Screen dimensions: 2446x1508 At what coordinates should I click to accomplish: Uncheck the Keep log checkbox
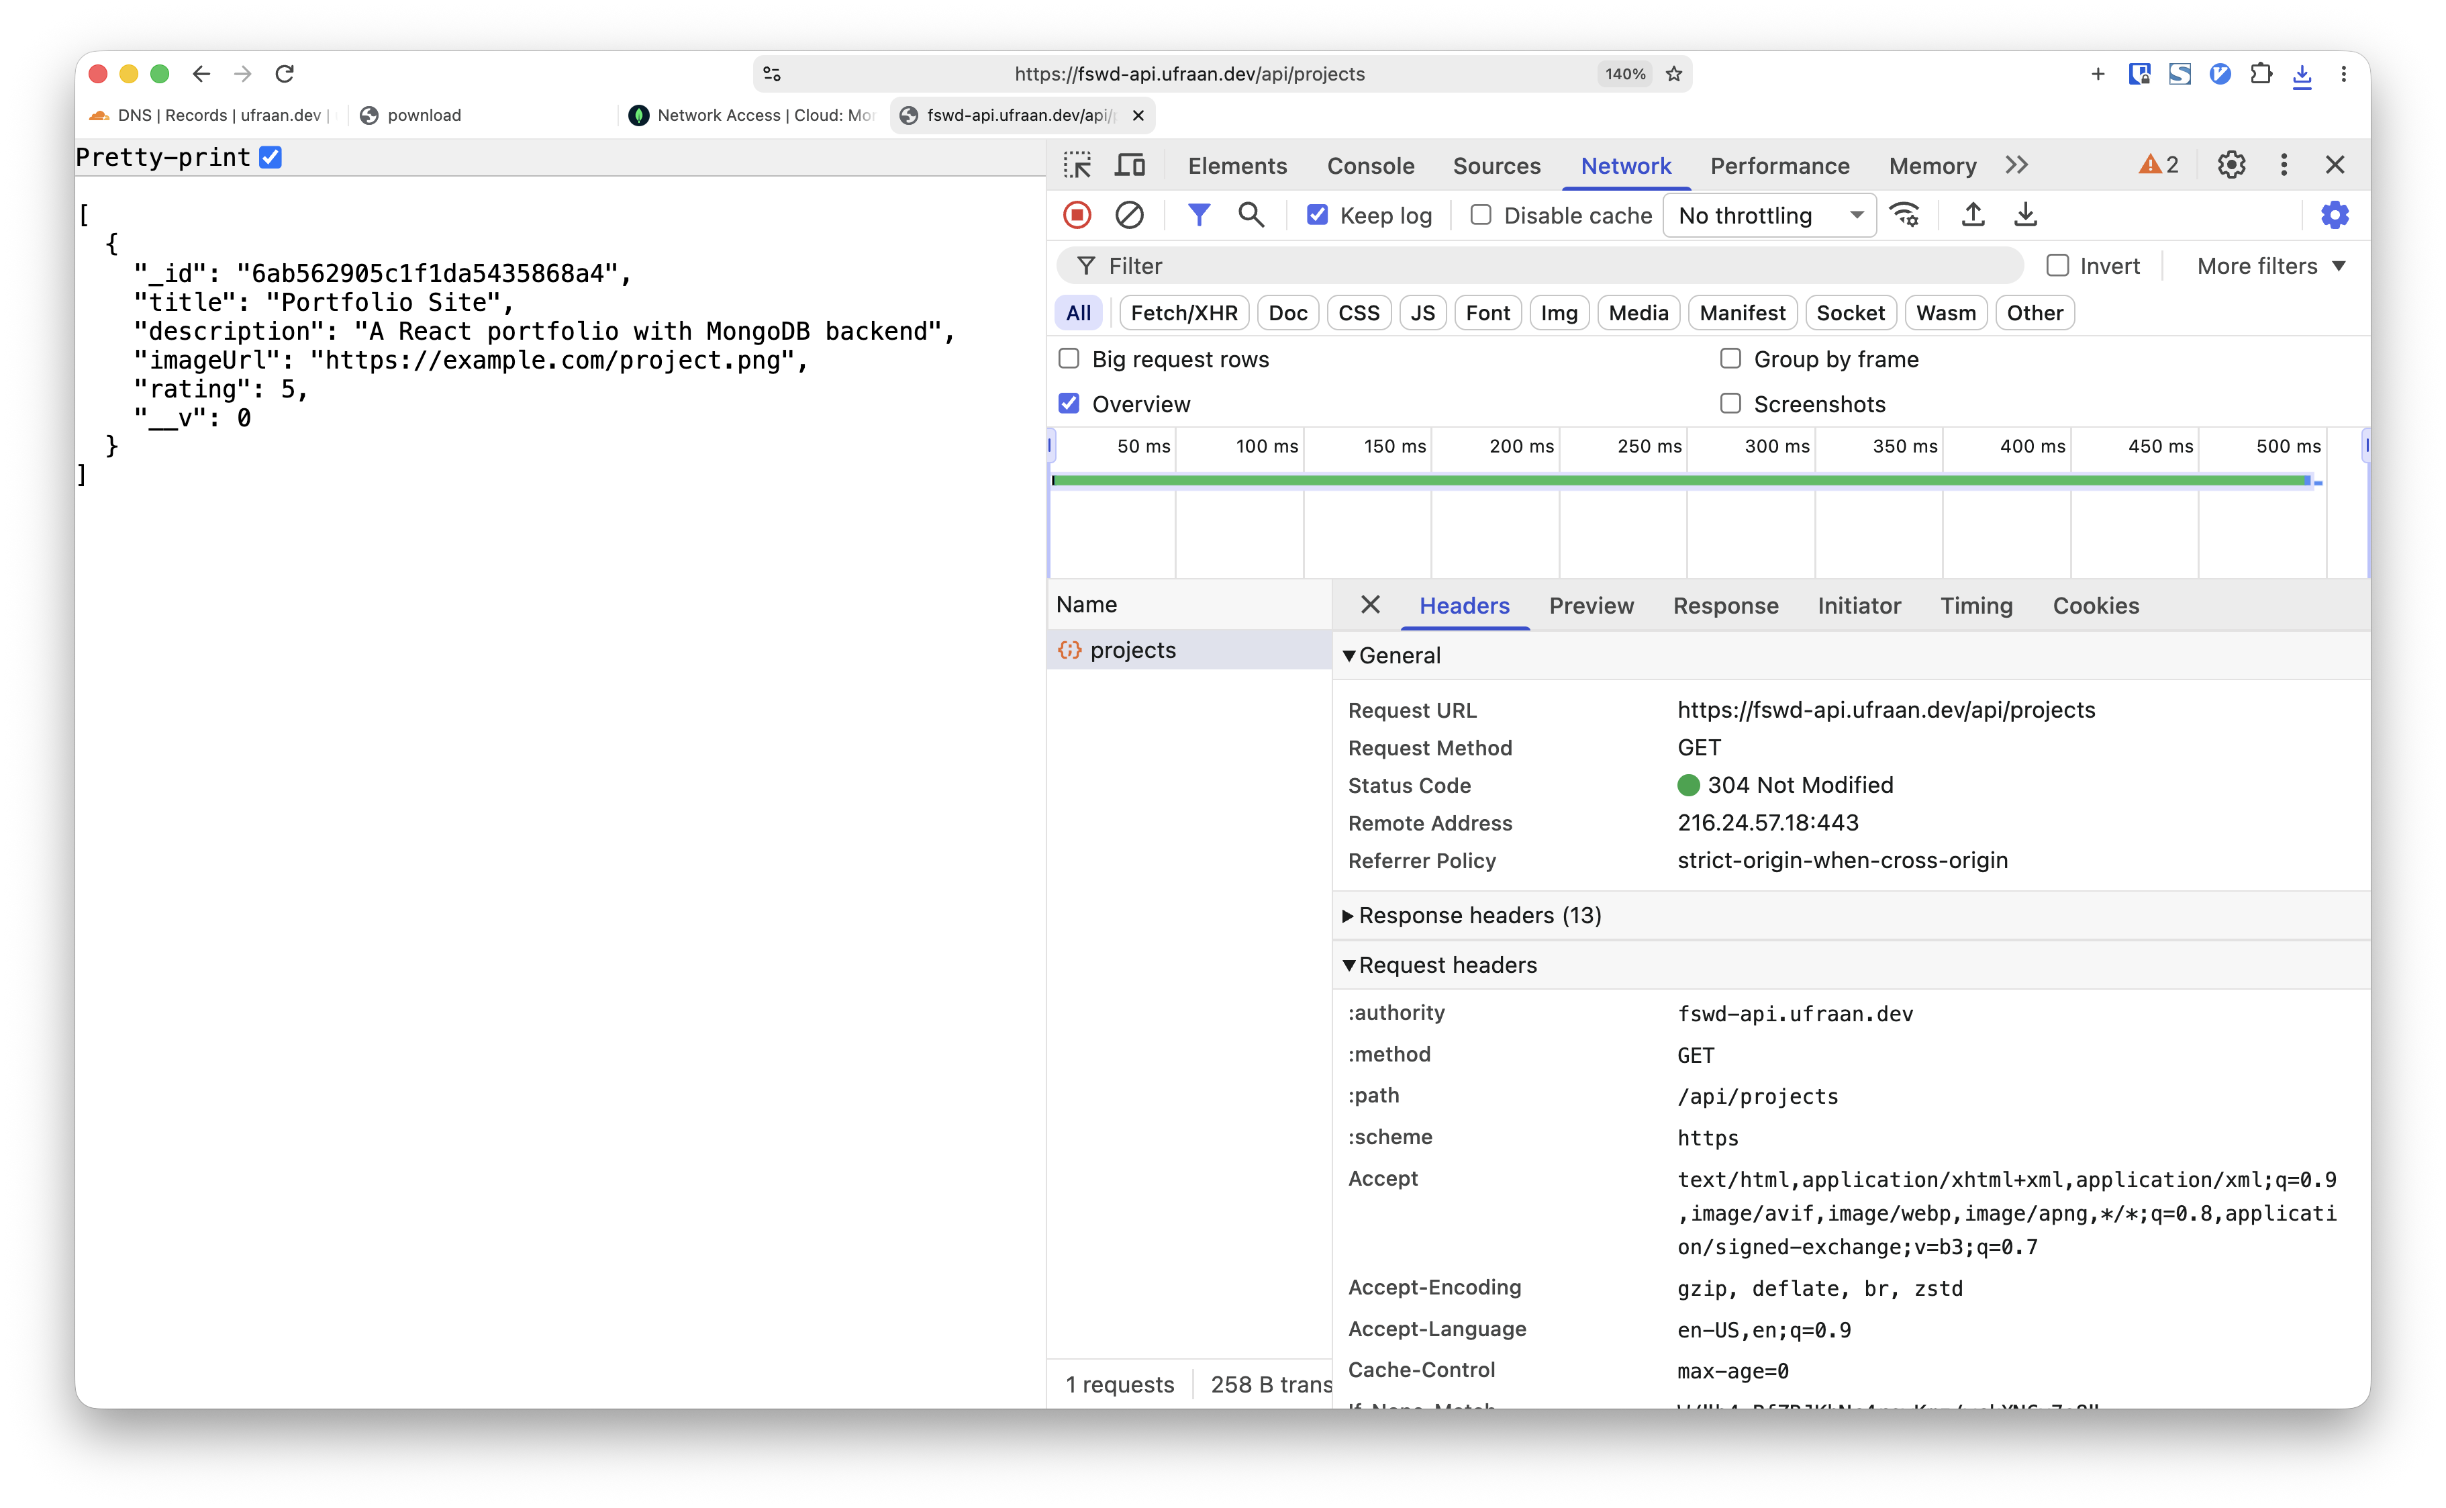(x=1316, y=214)
